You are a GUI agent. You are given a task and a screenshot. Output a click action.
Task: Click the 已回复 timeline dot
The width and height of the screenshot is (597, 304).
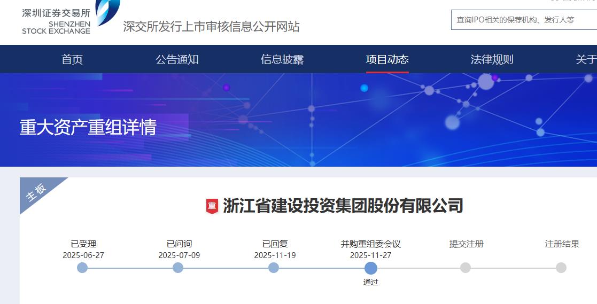[x=273, y=268]
